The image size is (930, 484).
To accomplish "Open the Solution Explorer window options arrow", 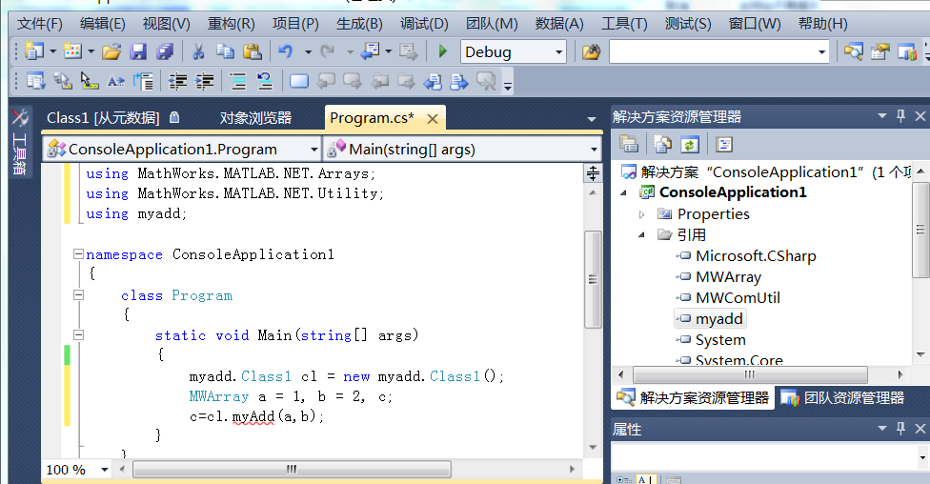I will pyautogui.click(x=882, y=115).
